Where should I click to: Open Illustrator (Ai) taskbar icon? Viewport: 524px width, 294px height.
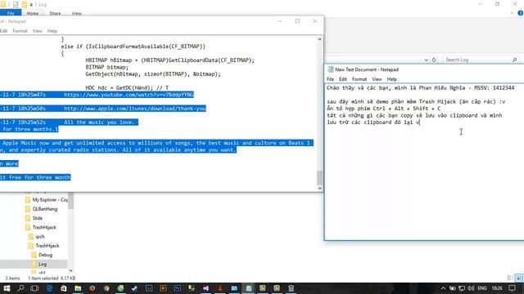[x=163, y=288]
